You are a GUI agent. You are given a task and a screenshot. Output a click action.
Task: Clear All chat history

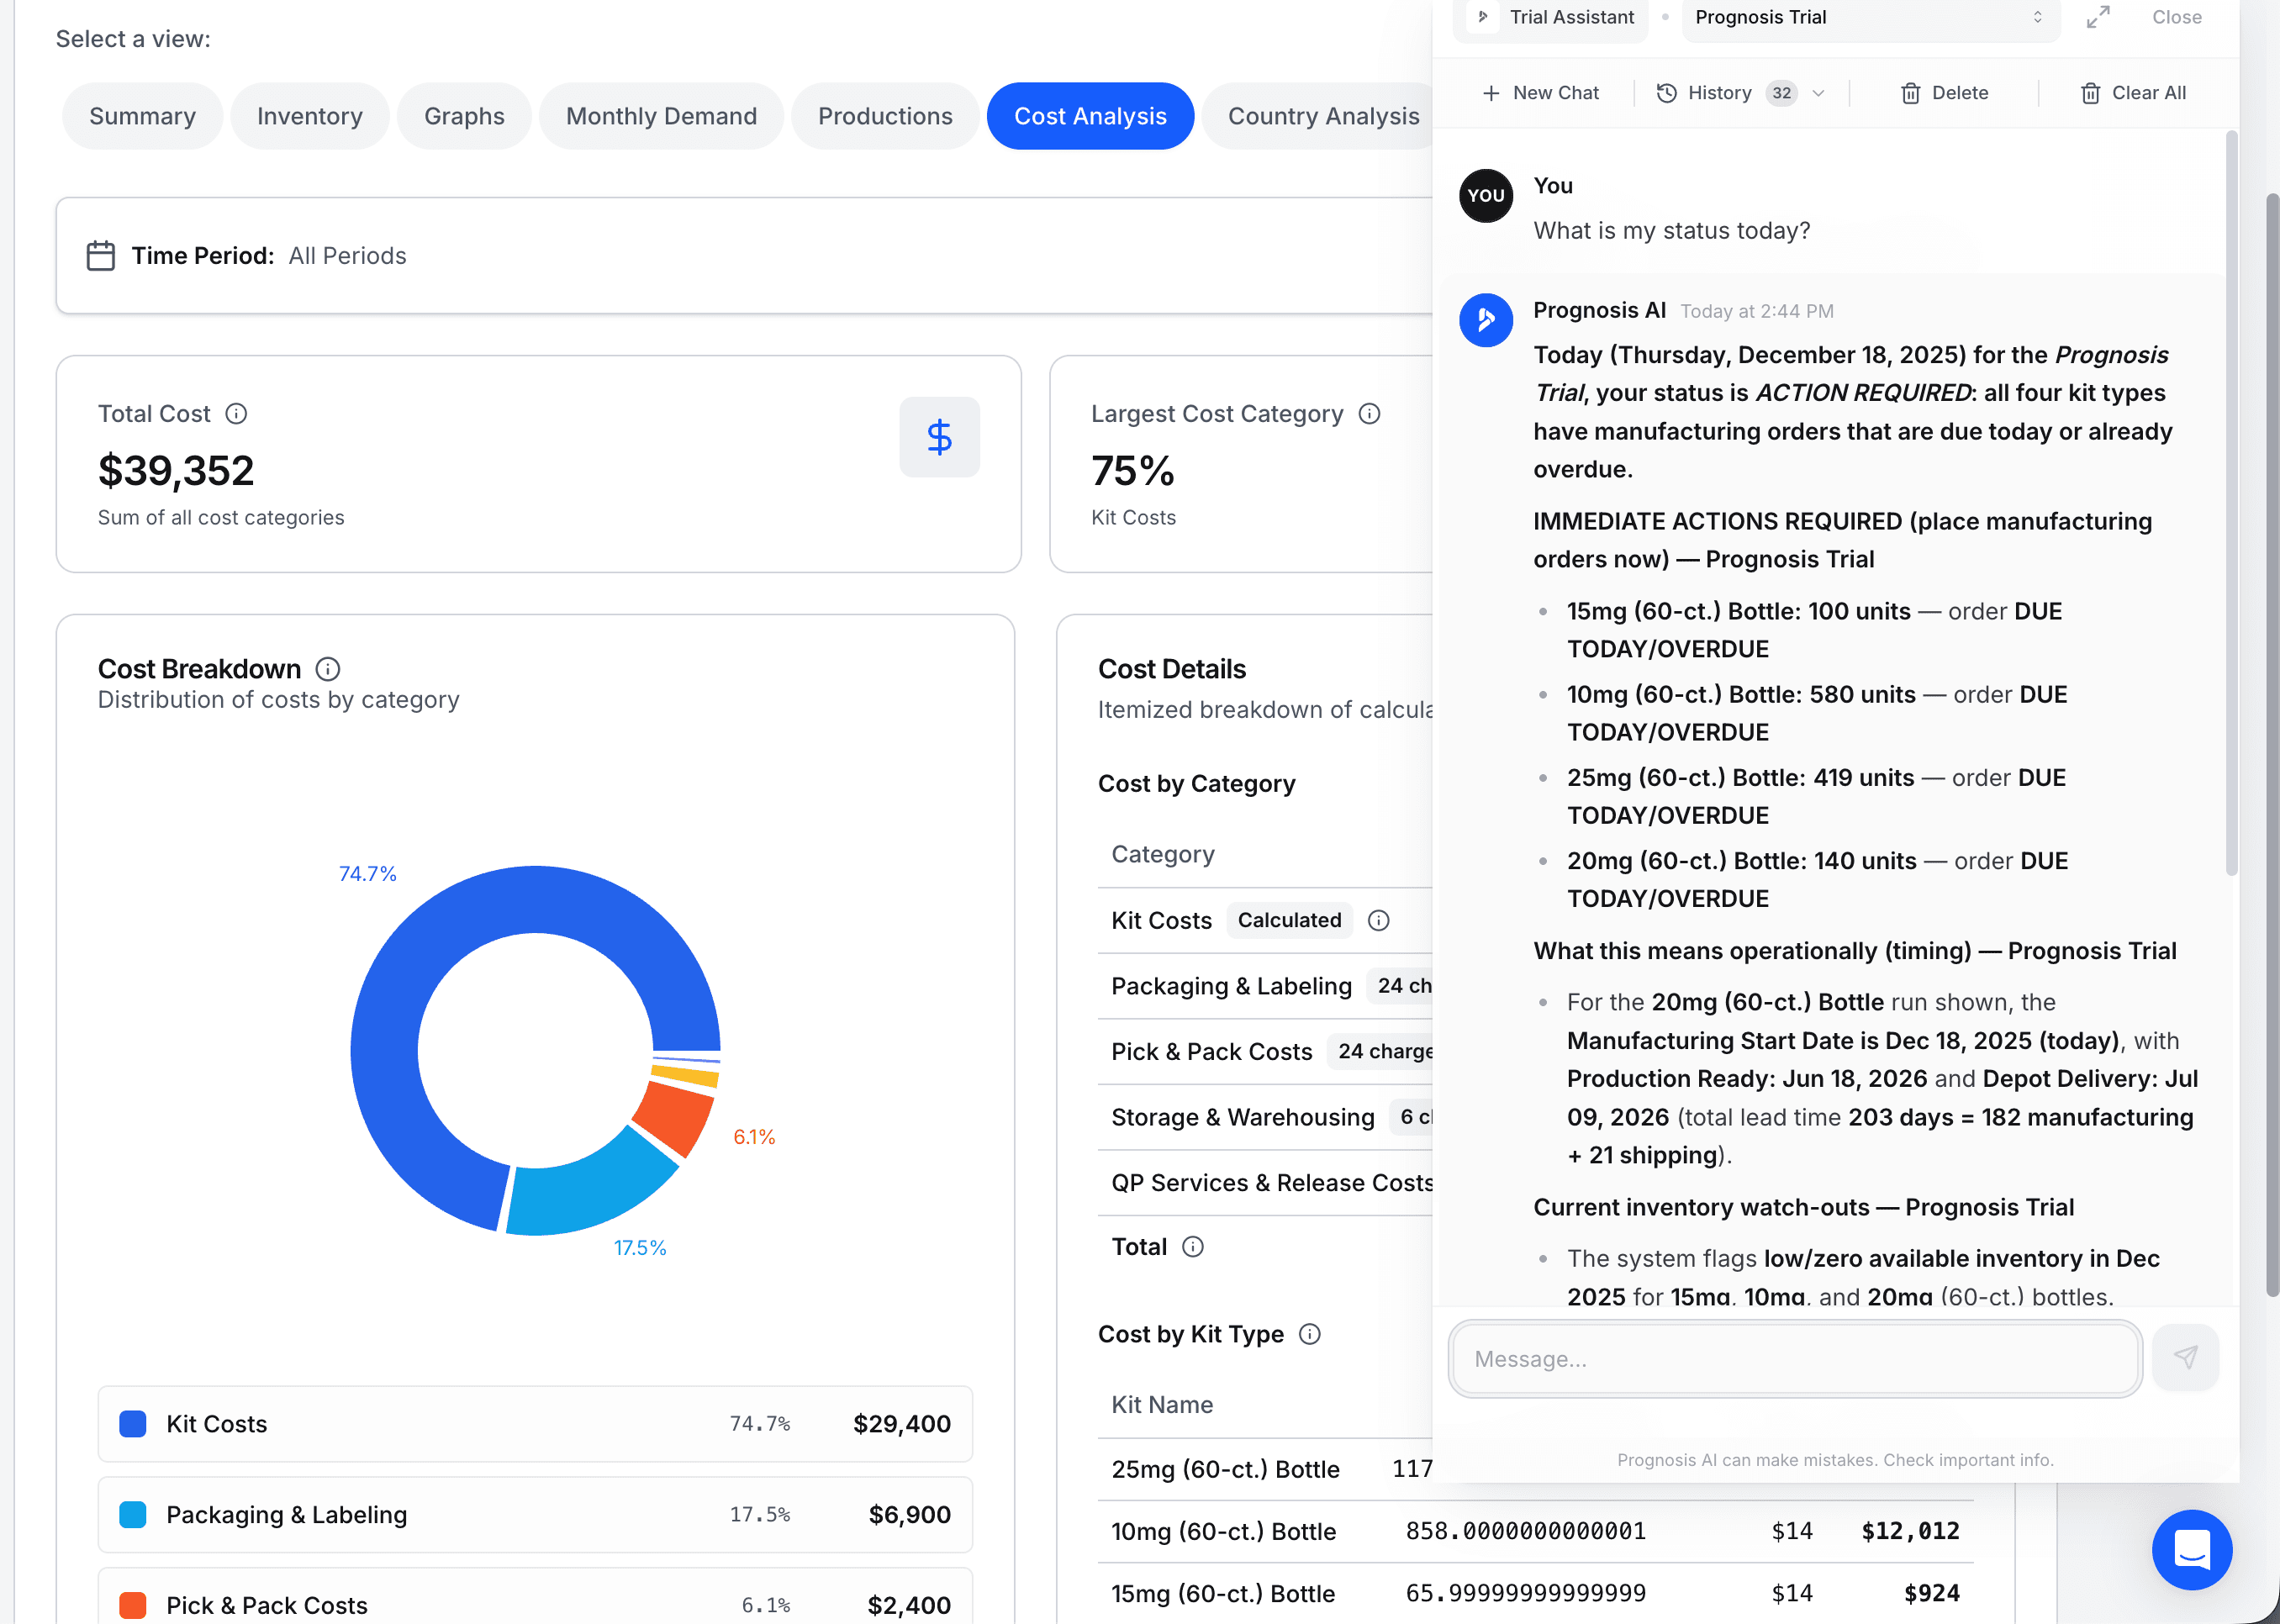click(x=2133, y=92)
